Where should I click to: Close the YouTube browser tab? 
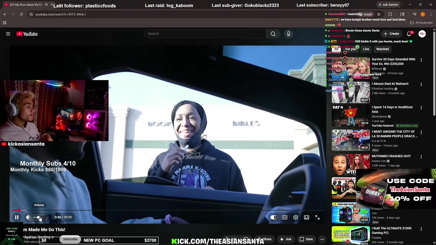pos(52,5)
